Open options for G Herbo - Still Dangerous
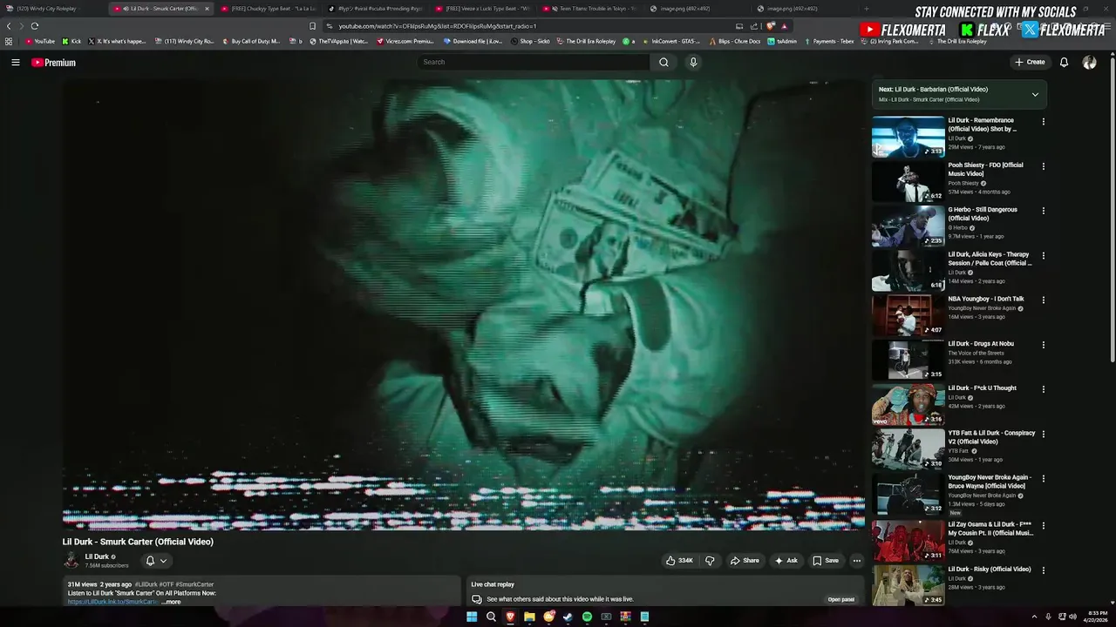 [1043, 211]
